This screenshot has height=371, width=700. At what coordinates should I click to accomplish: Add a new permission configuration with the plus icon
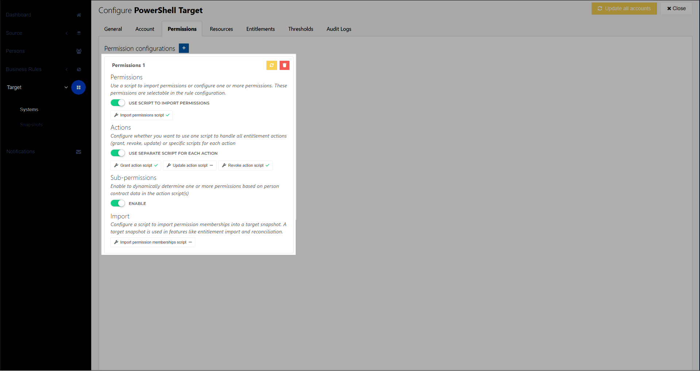pos(184,48)
